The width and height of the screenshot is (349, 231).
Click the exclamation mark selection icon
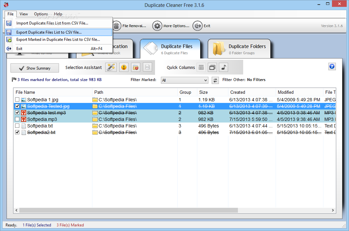(124, 67)
